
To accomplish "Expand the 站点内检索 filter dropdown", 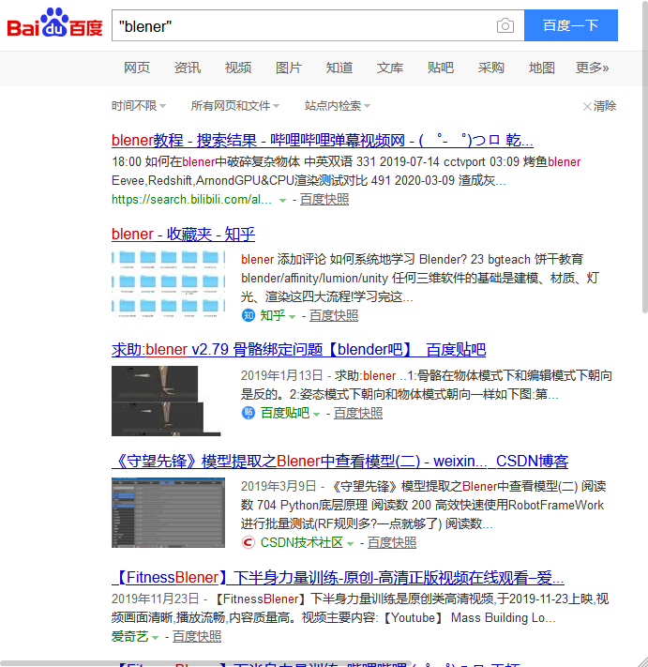I will coord(338,105).
